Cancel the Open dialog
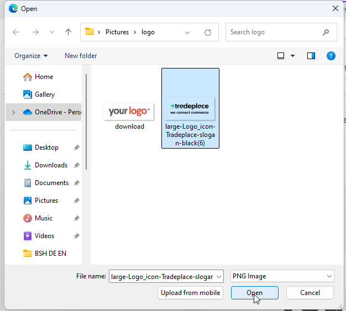This screenshot has width=346, height=311. 310,293
